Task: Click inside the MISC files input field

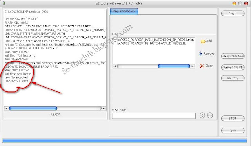Action: coord(154,115)
